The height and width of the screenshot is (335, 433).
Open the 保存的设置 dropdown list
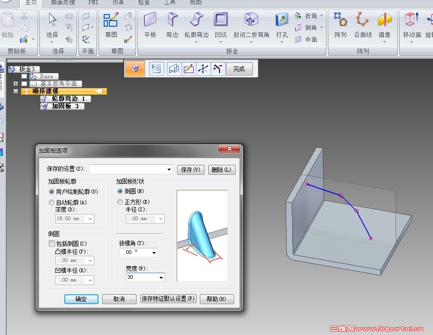(x=169, y=170)
